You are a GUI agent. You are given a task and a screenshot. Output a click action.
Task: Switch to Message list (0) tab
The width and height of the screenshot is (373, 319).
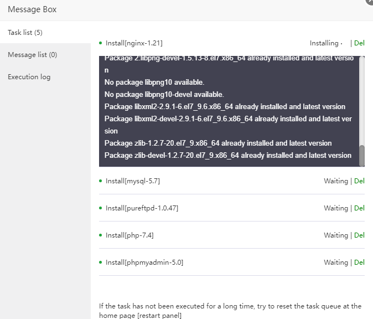(45, 55)
